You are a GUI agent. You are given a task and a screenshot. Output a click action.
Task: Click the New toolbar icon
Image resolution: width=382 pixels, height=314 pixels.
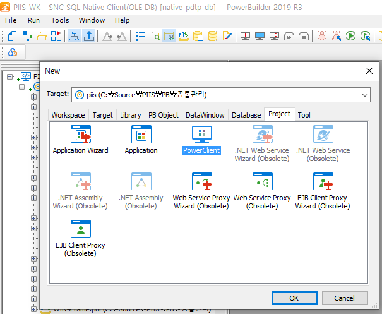click(x=13, y=36)
